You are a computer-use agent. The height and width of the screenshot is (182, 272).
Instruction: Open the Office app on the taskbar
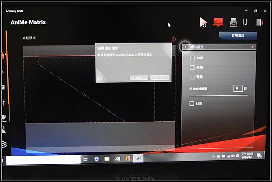(x=128, y=158)
